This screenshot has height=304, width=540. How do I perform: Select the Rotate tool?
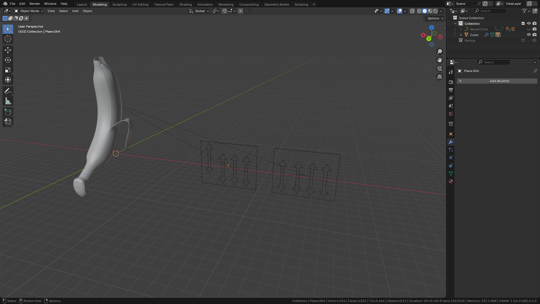point(8,60)
